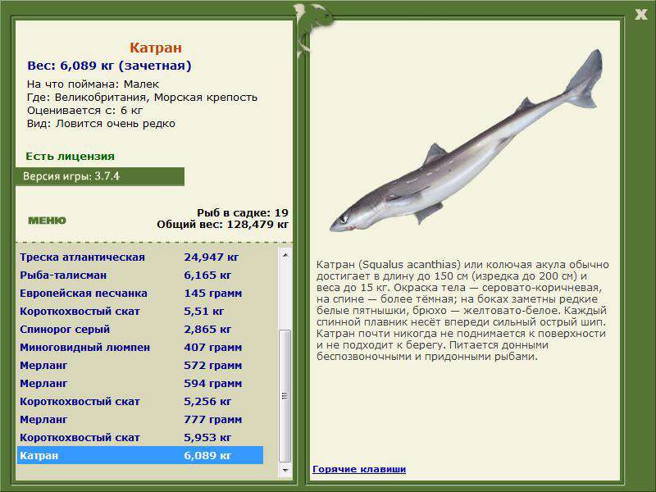Close the fish details window
Image resolution: width=656 pixels, height=492 pixels.
click(640, 15)
